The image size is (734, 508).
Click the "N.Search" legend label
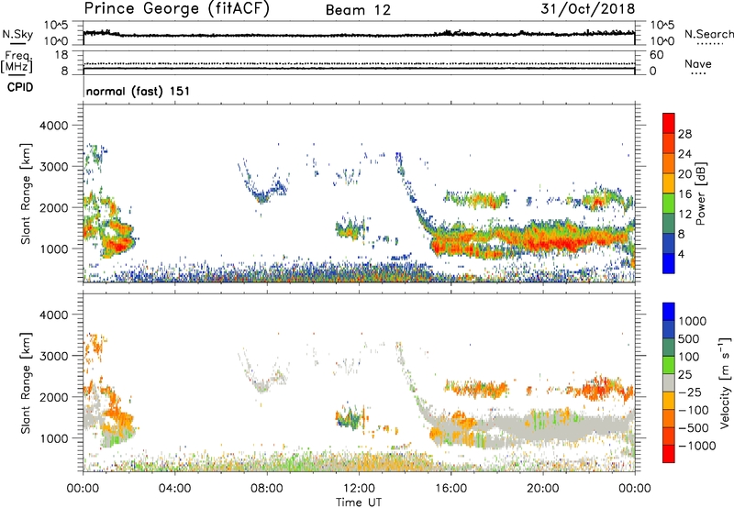coord(709,34)
